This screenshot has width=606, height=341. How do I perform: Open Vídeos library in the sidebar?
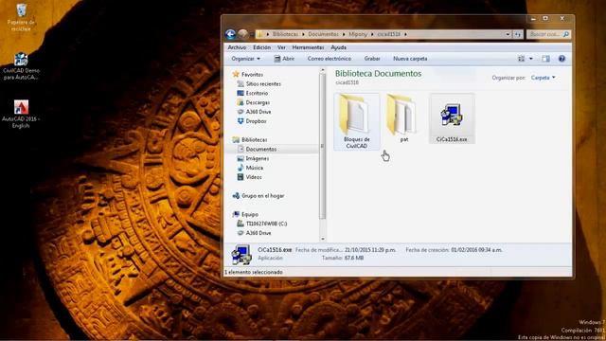tap(249, 177)
